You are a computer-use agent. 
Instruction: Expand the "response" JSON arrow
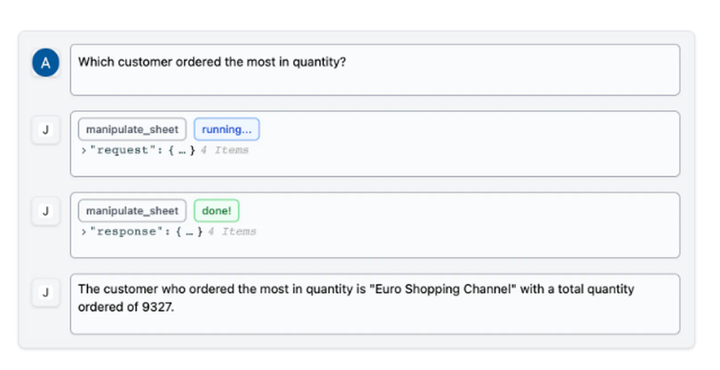pos(83,232)
